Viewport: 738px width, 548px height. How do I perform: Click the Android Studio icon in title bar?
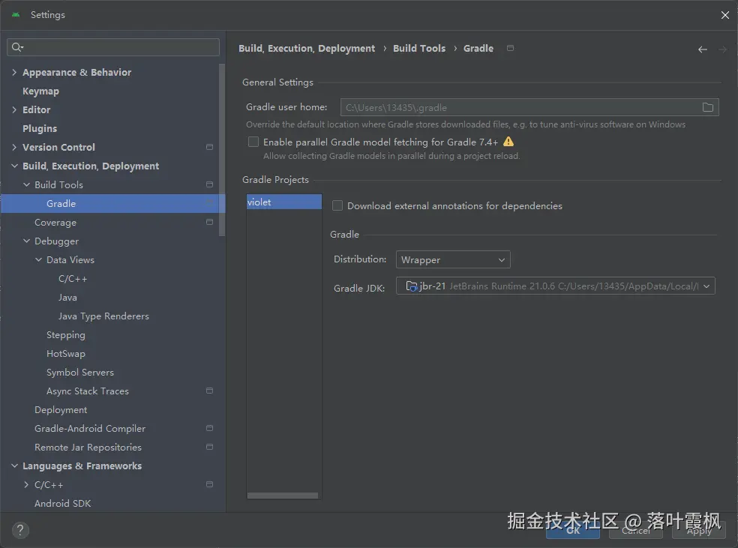[x=16, y=14]
